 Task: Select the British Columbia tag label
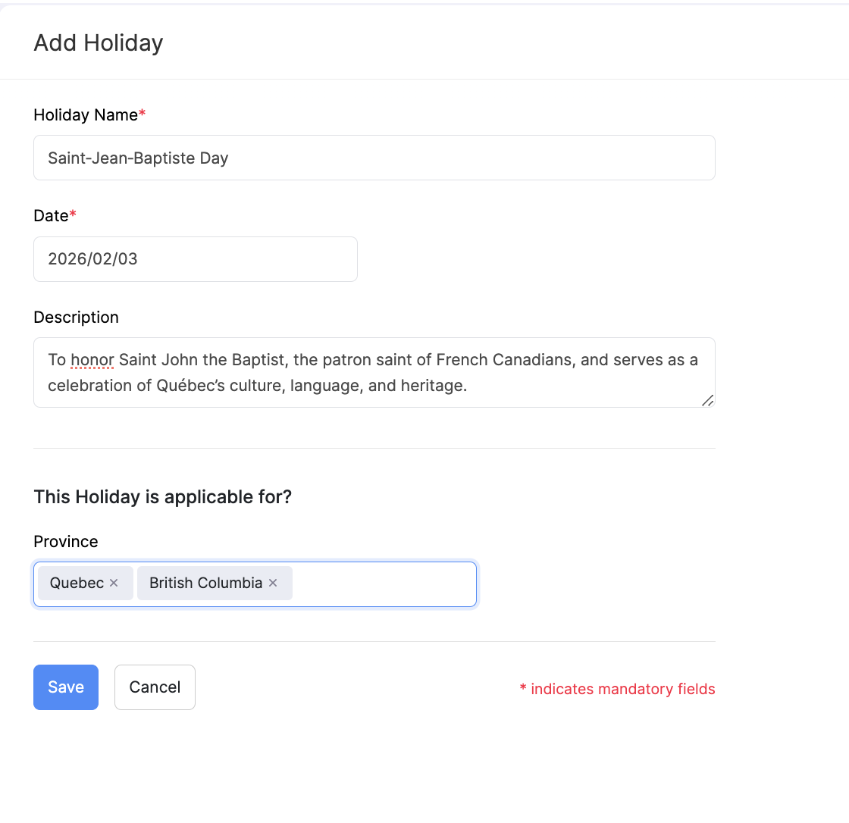(205, 584)
